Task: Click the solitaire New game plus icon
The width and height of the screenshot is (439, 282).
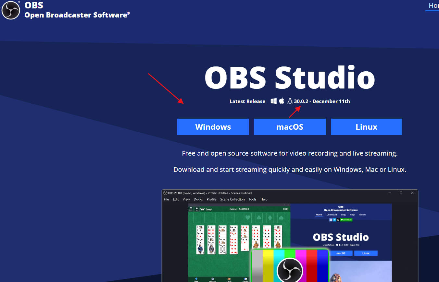Action: (196, 279)
